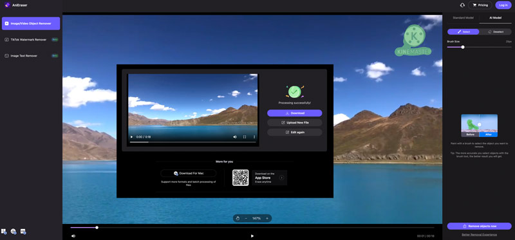
Task: Click the AniEraser logo icon
Action: tap(7, 5)
